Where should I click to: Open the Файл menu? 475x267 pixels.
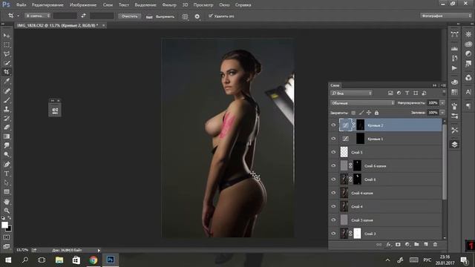pyautogui.click(x=21, y=5)
